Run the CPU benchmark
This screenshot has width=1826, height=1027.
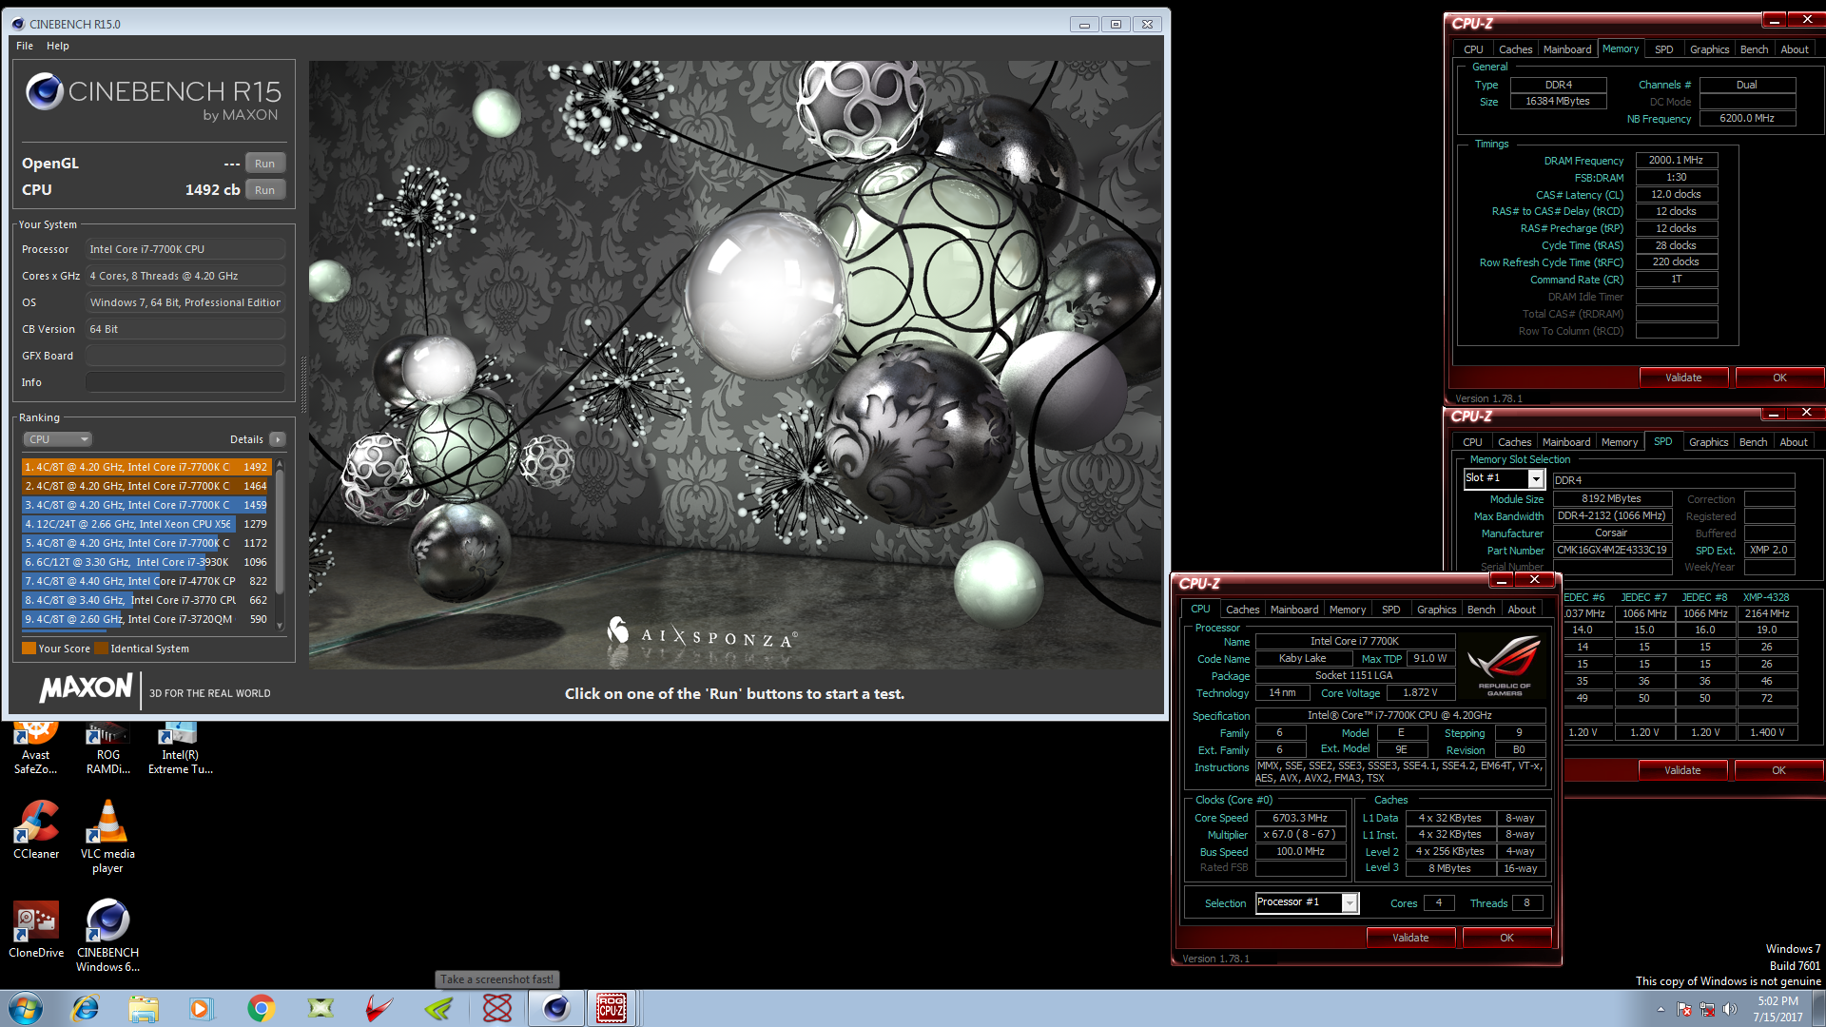pyautogui.click(x=264, y=190)
